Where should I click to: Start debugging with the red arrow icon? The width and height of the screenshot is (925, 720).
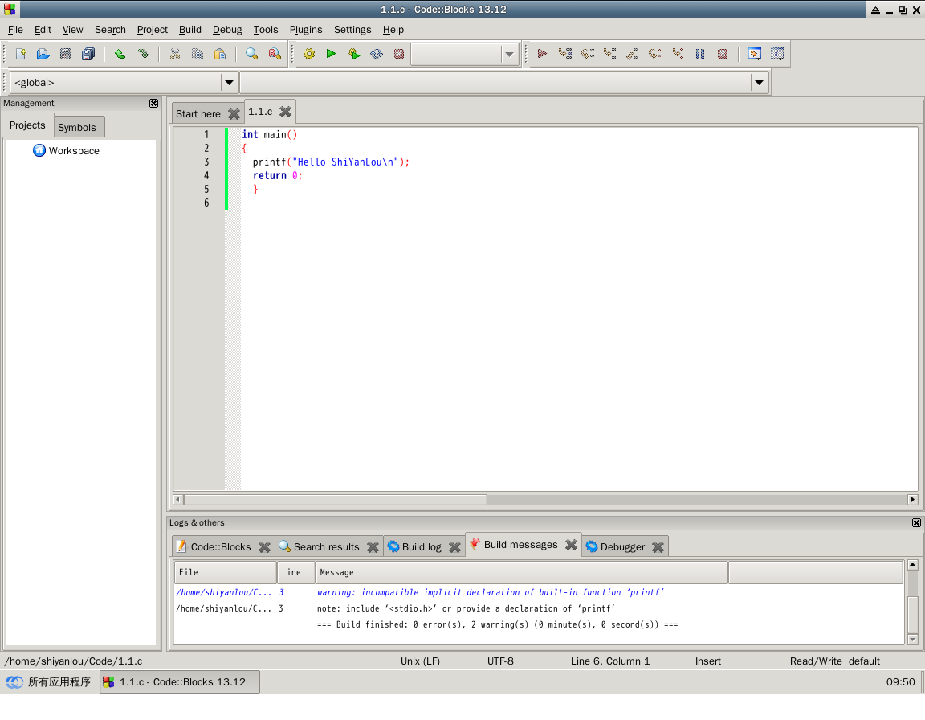pyautogui.click(x=542, y=54)
